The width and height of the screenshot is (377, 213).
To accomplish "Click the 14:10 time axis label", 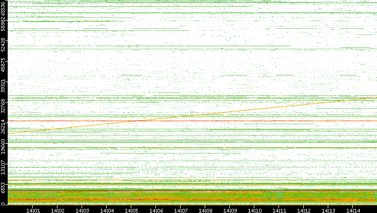I will [254, 210].
